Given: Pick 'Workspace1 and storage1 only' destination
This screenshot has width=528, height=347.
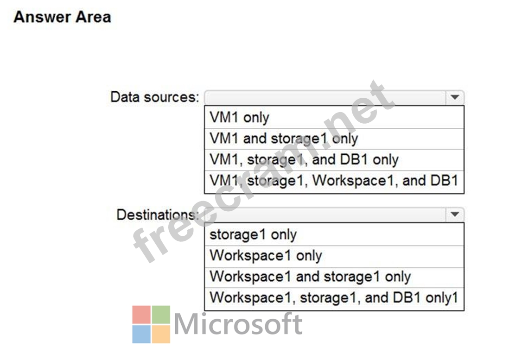Looking at the screenshot, I should 334,278.
